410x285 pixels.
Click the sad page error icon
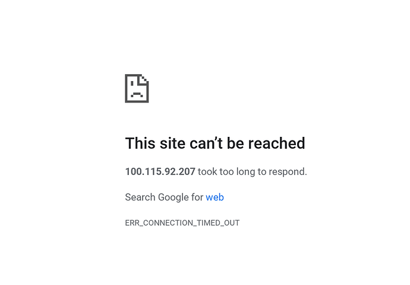[x=137, y=88]
